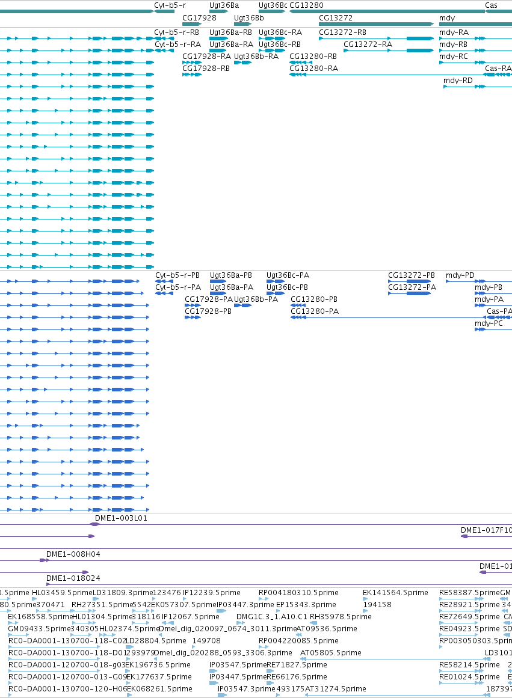Click transcript label mdy-RD
The image size is (512, 698).
pos(458,81)
